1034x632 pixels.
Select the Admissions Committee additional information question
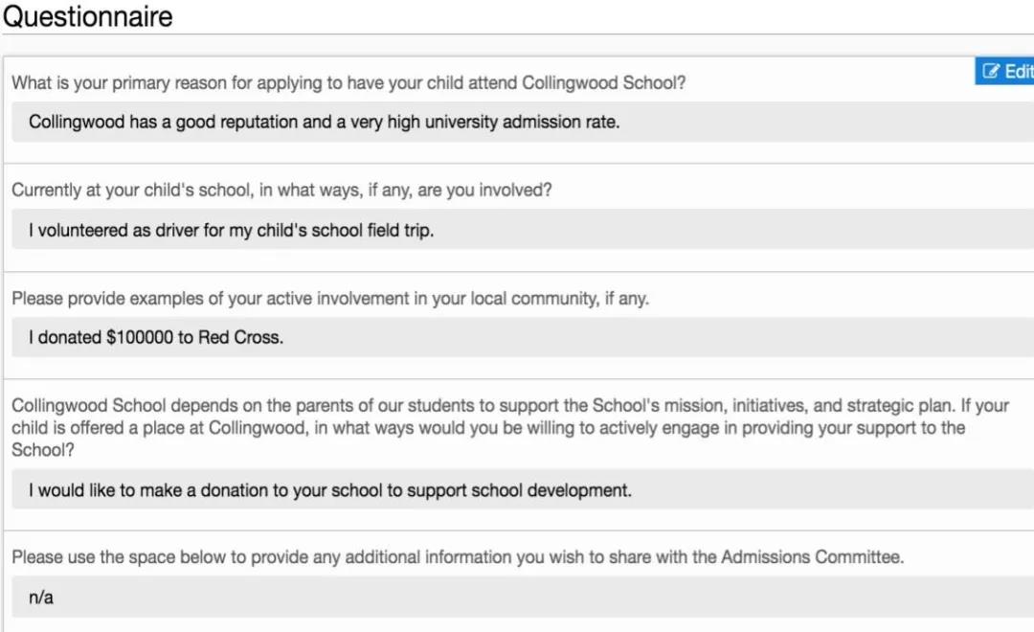[458, 557]
